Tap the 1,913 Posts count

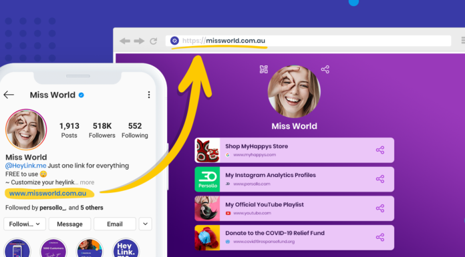coord(69,130)
